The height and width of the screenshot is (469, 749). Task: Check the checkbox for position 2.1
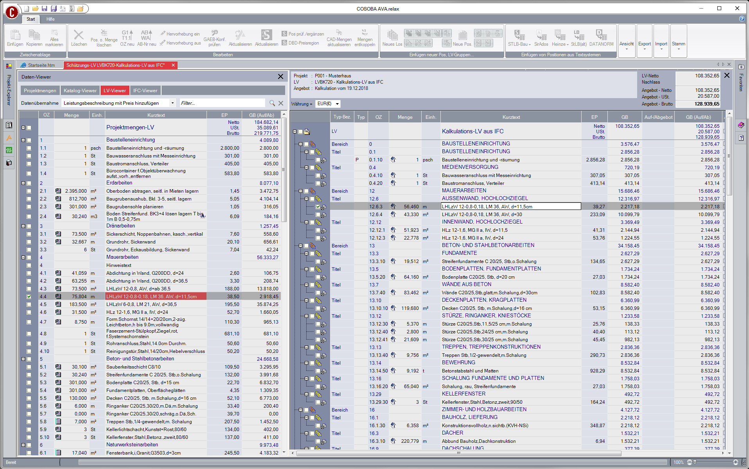click(x=29, y=191)
